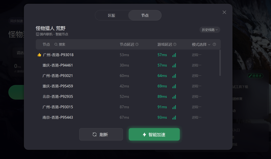
Task: Open the 历史线路 dropdown
Action: (210, 30)
